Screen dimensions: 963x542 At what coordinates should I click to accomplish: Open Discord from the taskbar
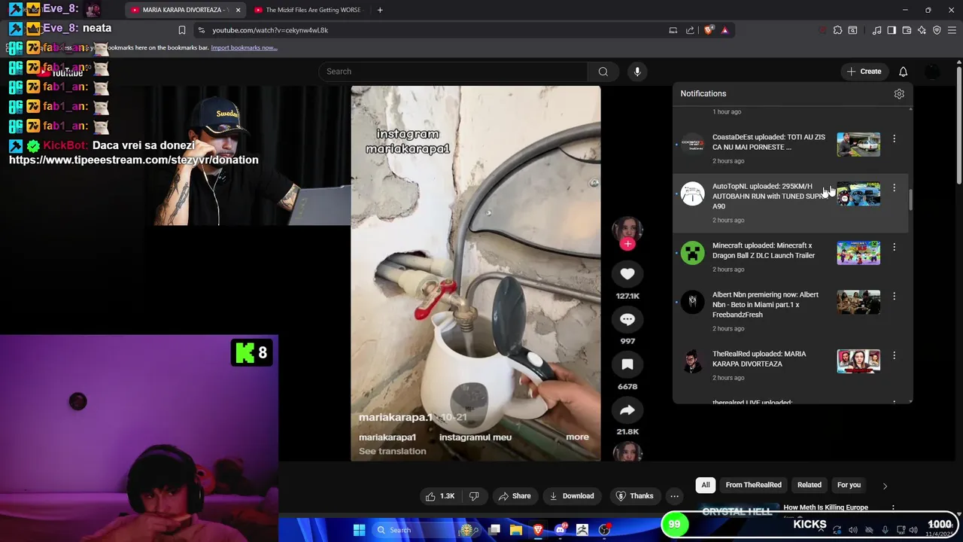coord(560,530)
